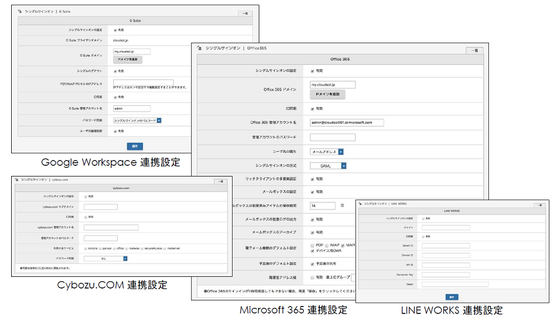Check the office service checkbox in cybozu.com panel

tap(114, 248)
